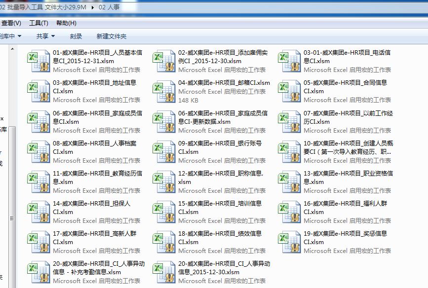Select the 15 培训信息CI file icon
428x288 pixels.
tap(164, 212)
